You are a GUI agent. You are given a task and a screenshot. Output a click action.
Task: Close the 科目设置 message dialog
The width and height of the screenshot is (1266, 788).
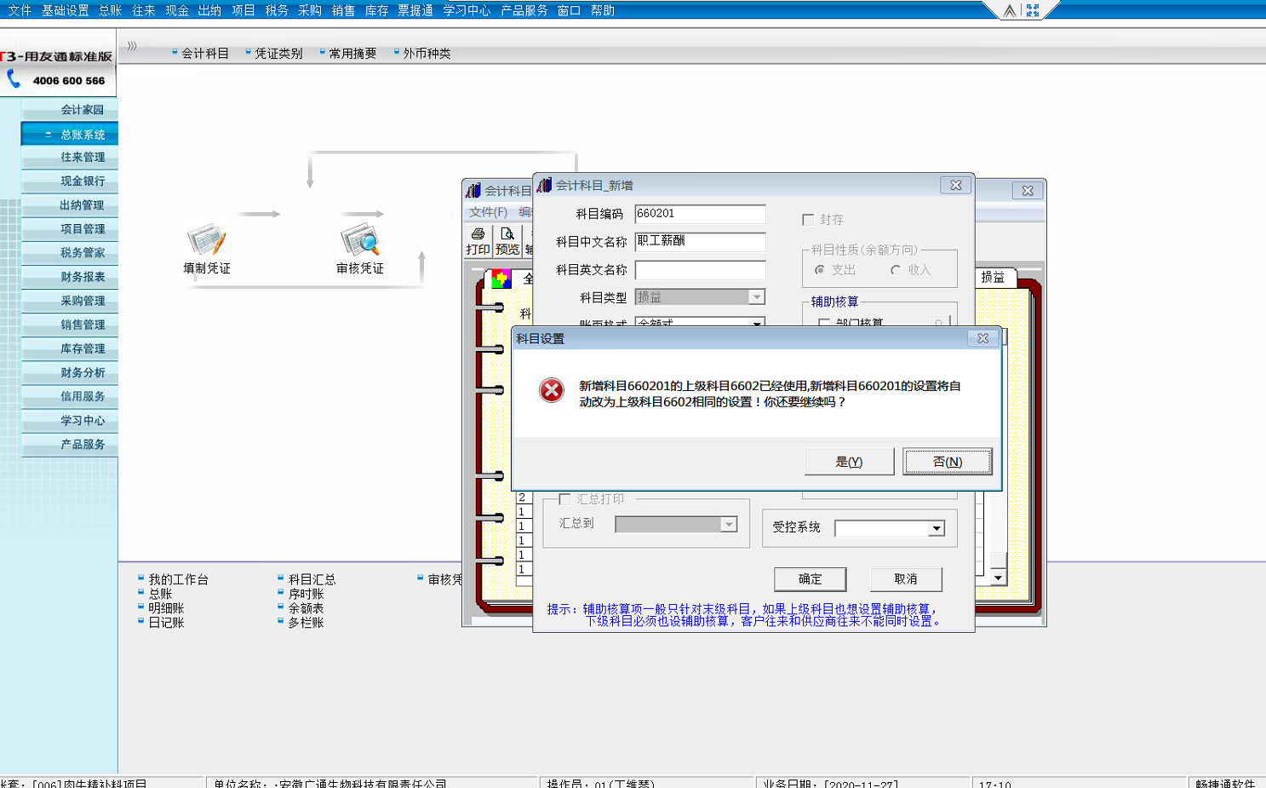tap(982, 338)
